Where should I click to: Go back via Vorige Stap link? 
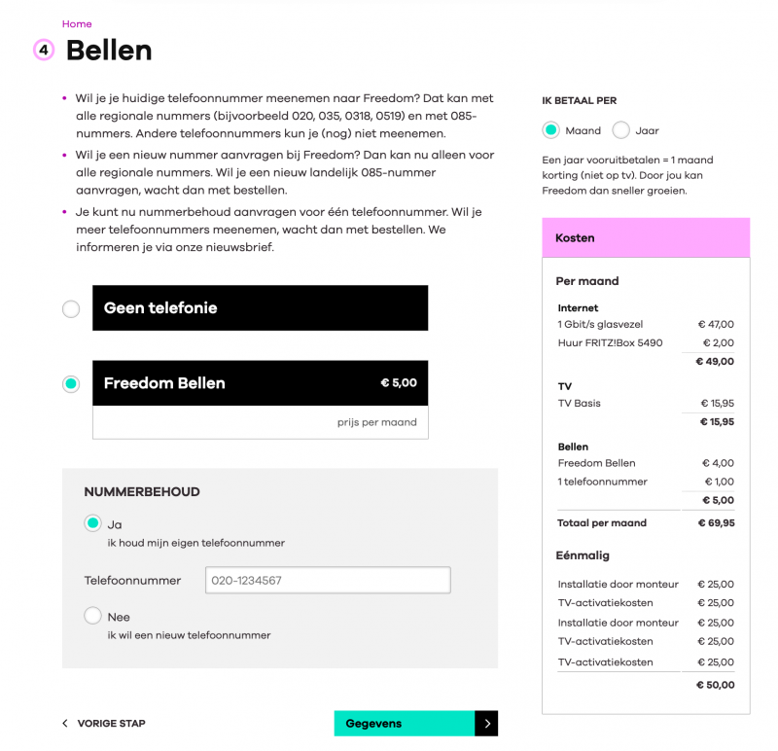(111, 723)
